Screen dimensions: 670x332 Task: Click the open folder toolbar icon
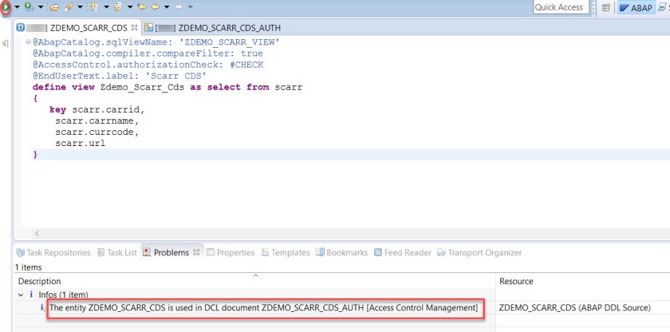click(55, 7)
